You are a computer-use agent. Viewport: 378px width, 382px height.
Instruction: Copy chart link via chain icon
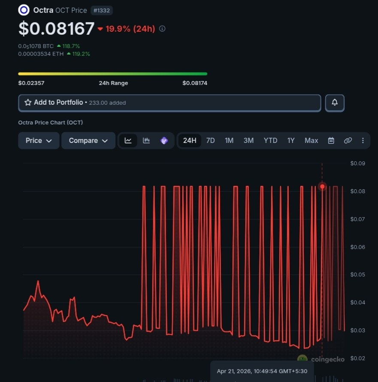pos(348,140)
